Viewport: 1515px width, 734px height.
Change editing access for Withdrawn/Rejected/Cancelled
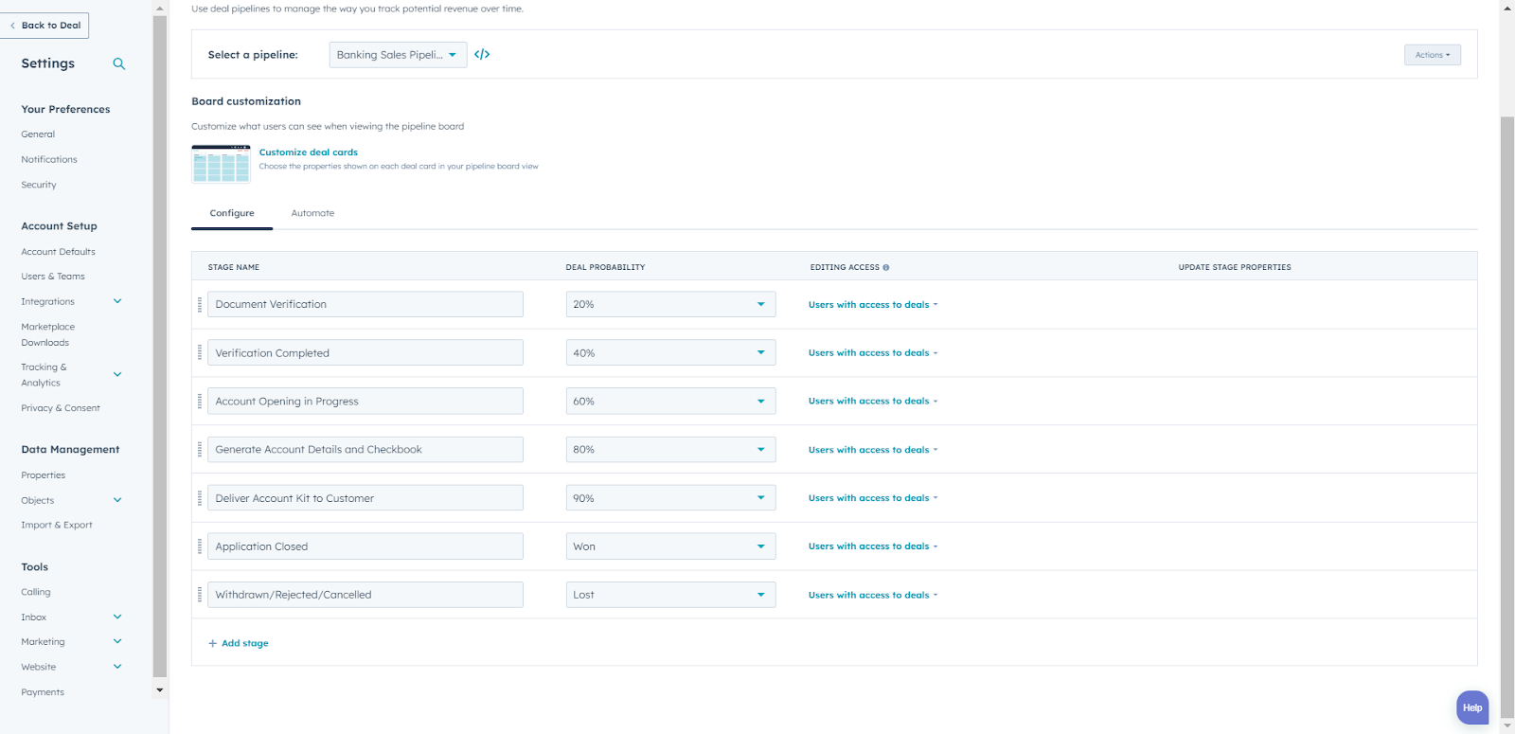[873, 595]
